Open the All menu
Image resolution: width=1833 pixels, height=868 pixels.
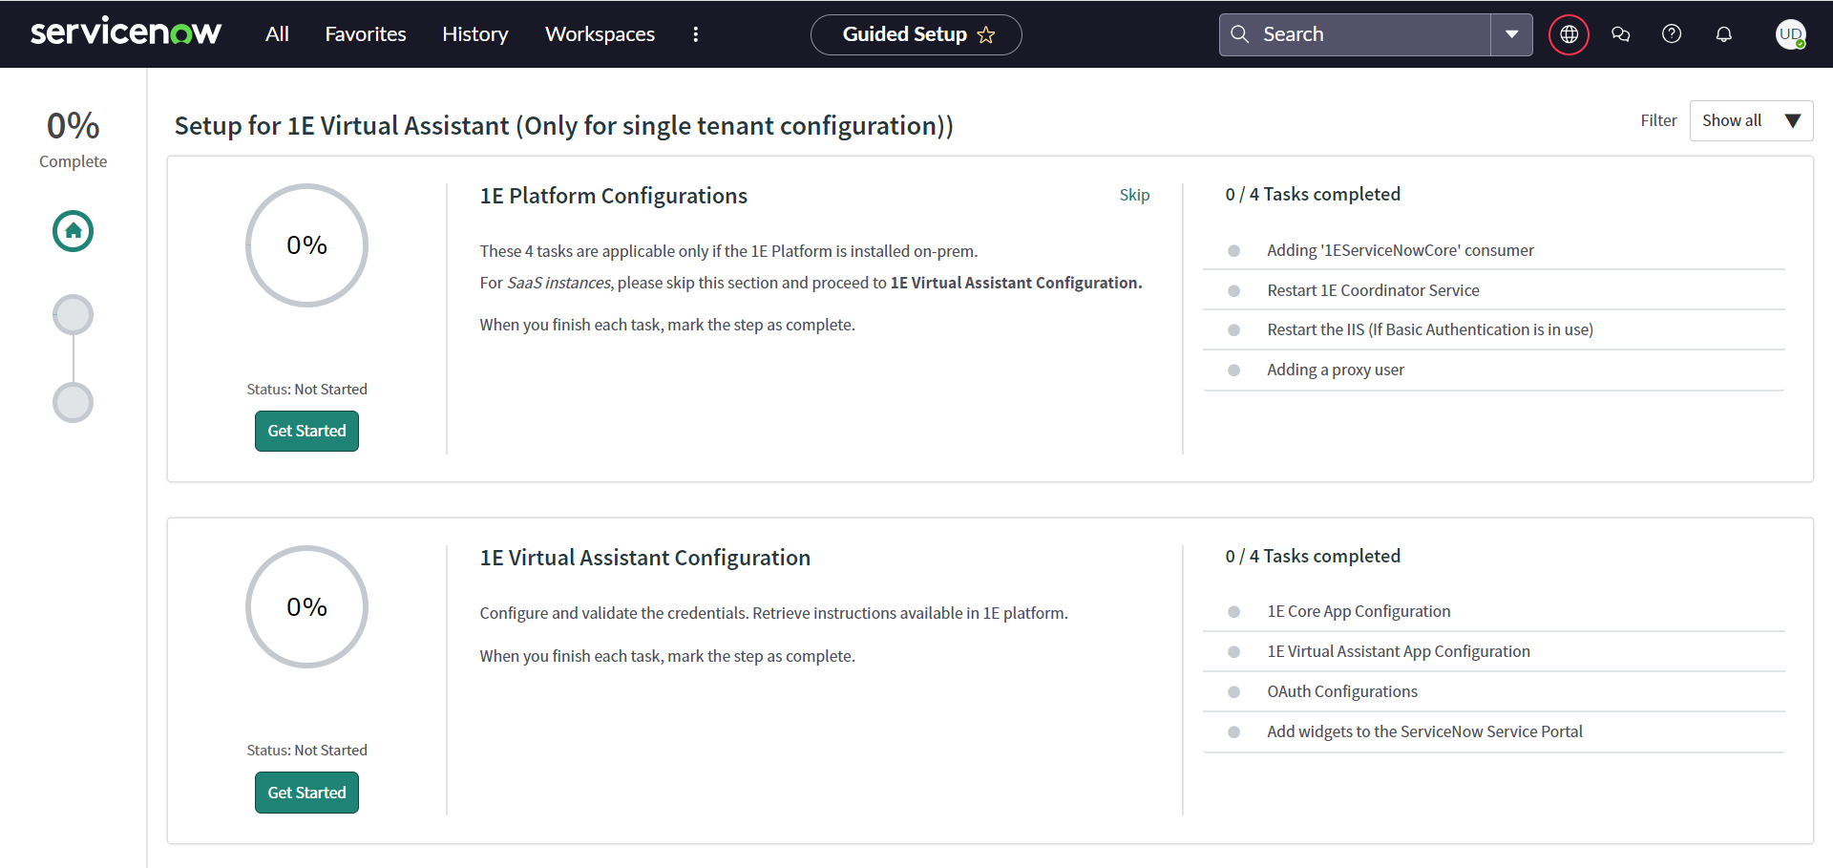[x=277, y=34]
